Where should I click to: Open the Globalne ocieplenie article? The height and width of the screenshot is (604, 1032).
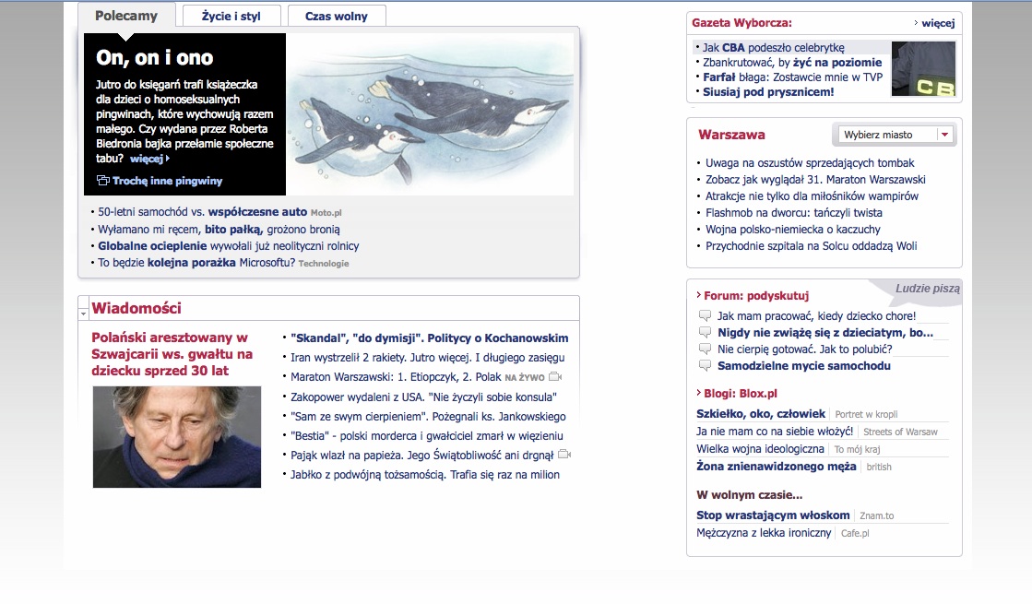pyautogui.click(x=229, y=246)
